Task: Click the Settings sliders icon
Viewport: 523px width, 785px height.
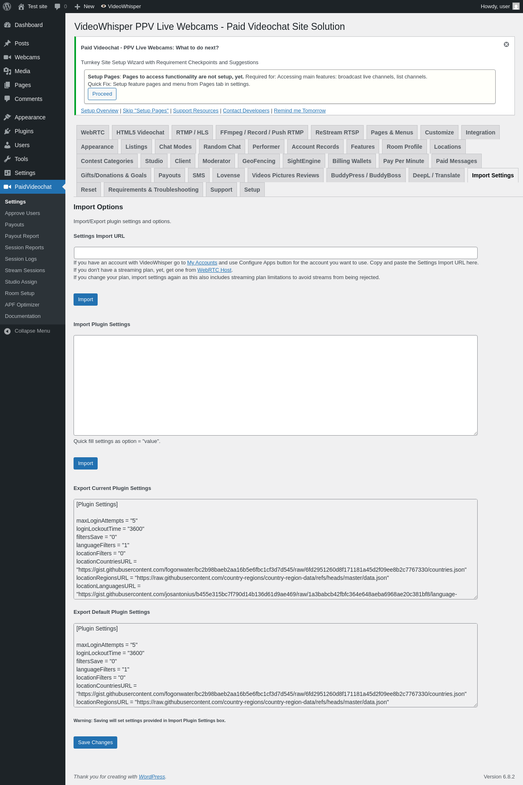Action: (x=7, y=173)
